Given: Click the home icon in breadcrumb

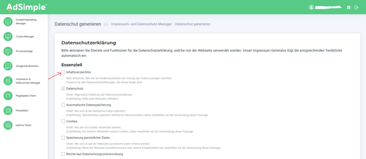Looking at the screenshot, I should tap(106, 24).
